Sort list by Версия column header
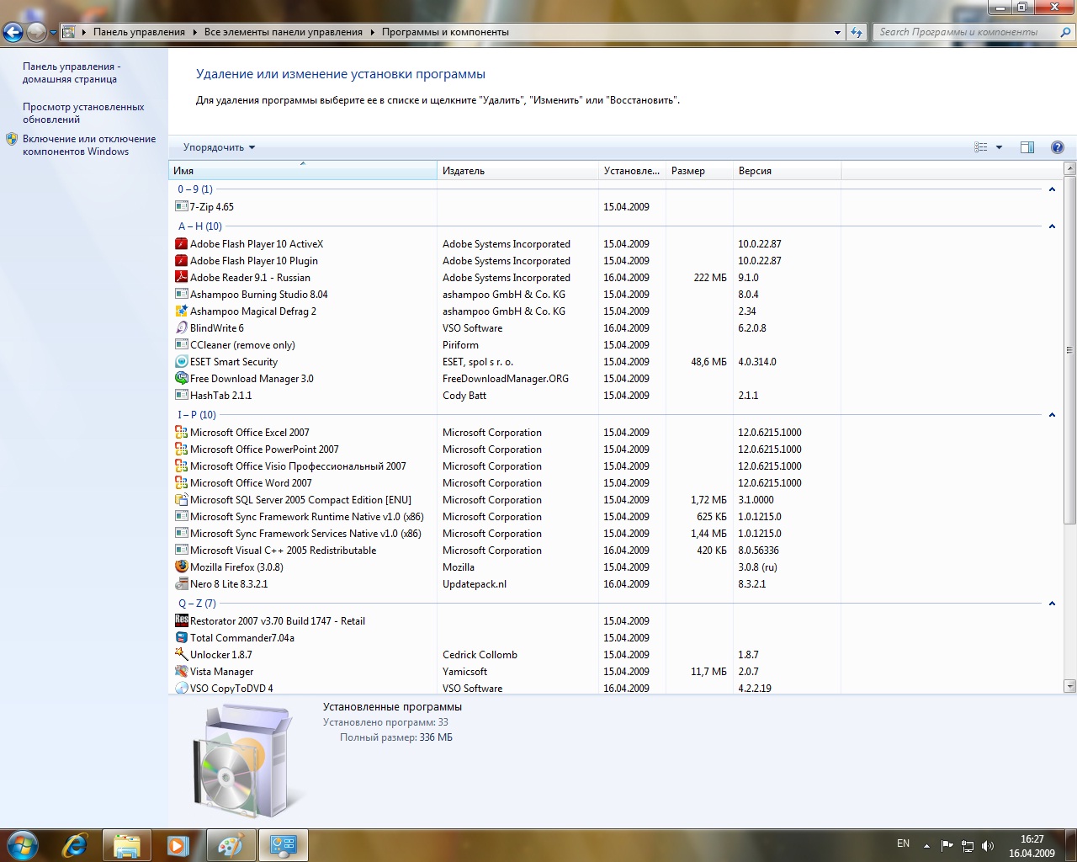1077x862 pixels. (787, 171)
